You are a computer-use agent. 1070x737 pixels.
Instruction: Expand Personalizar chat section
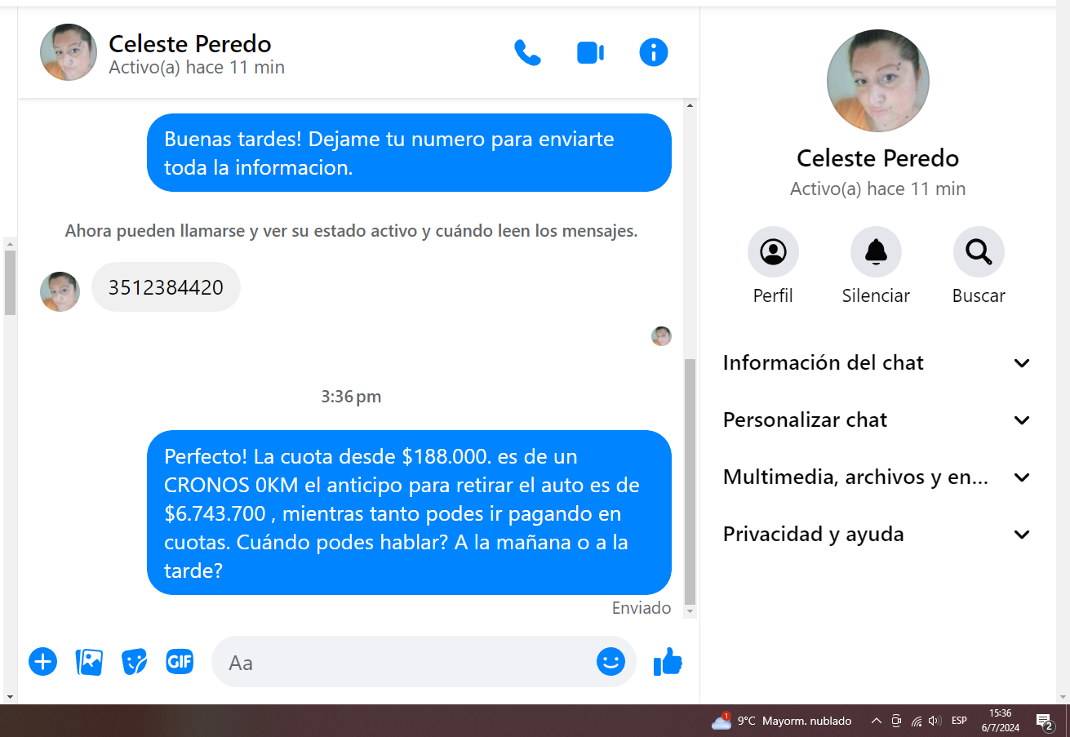tap(877, 420)
